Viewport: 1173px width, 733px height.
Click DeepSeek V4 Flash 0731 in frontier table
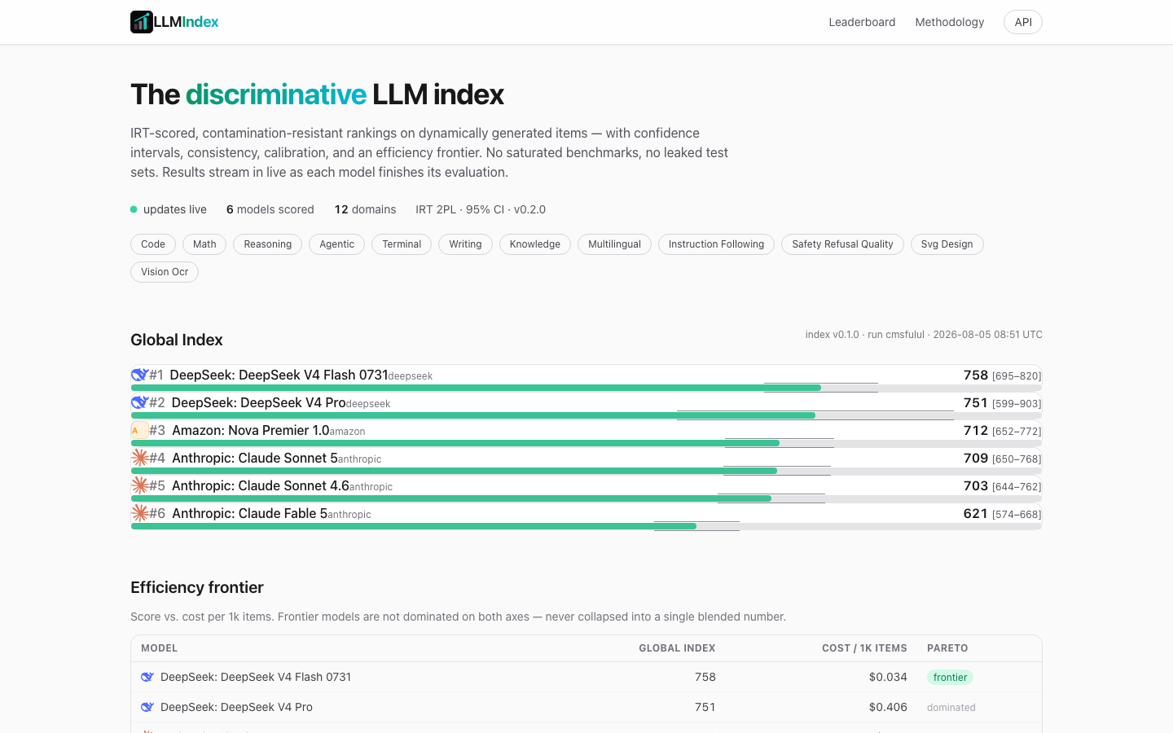[x=256, y=677]
